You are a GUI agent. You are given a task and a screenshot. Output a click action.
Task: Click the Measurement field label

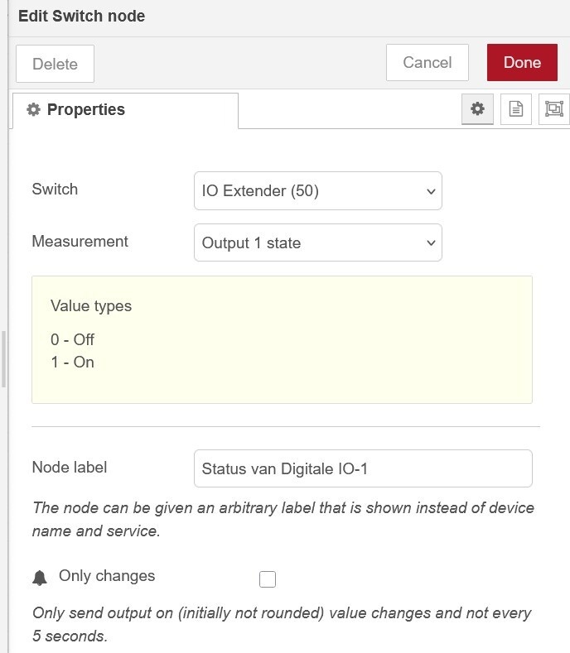coord(80,242)
